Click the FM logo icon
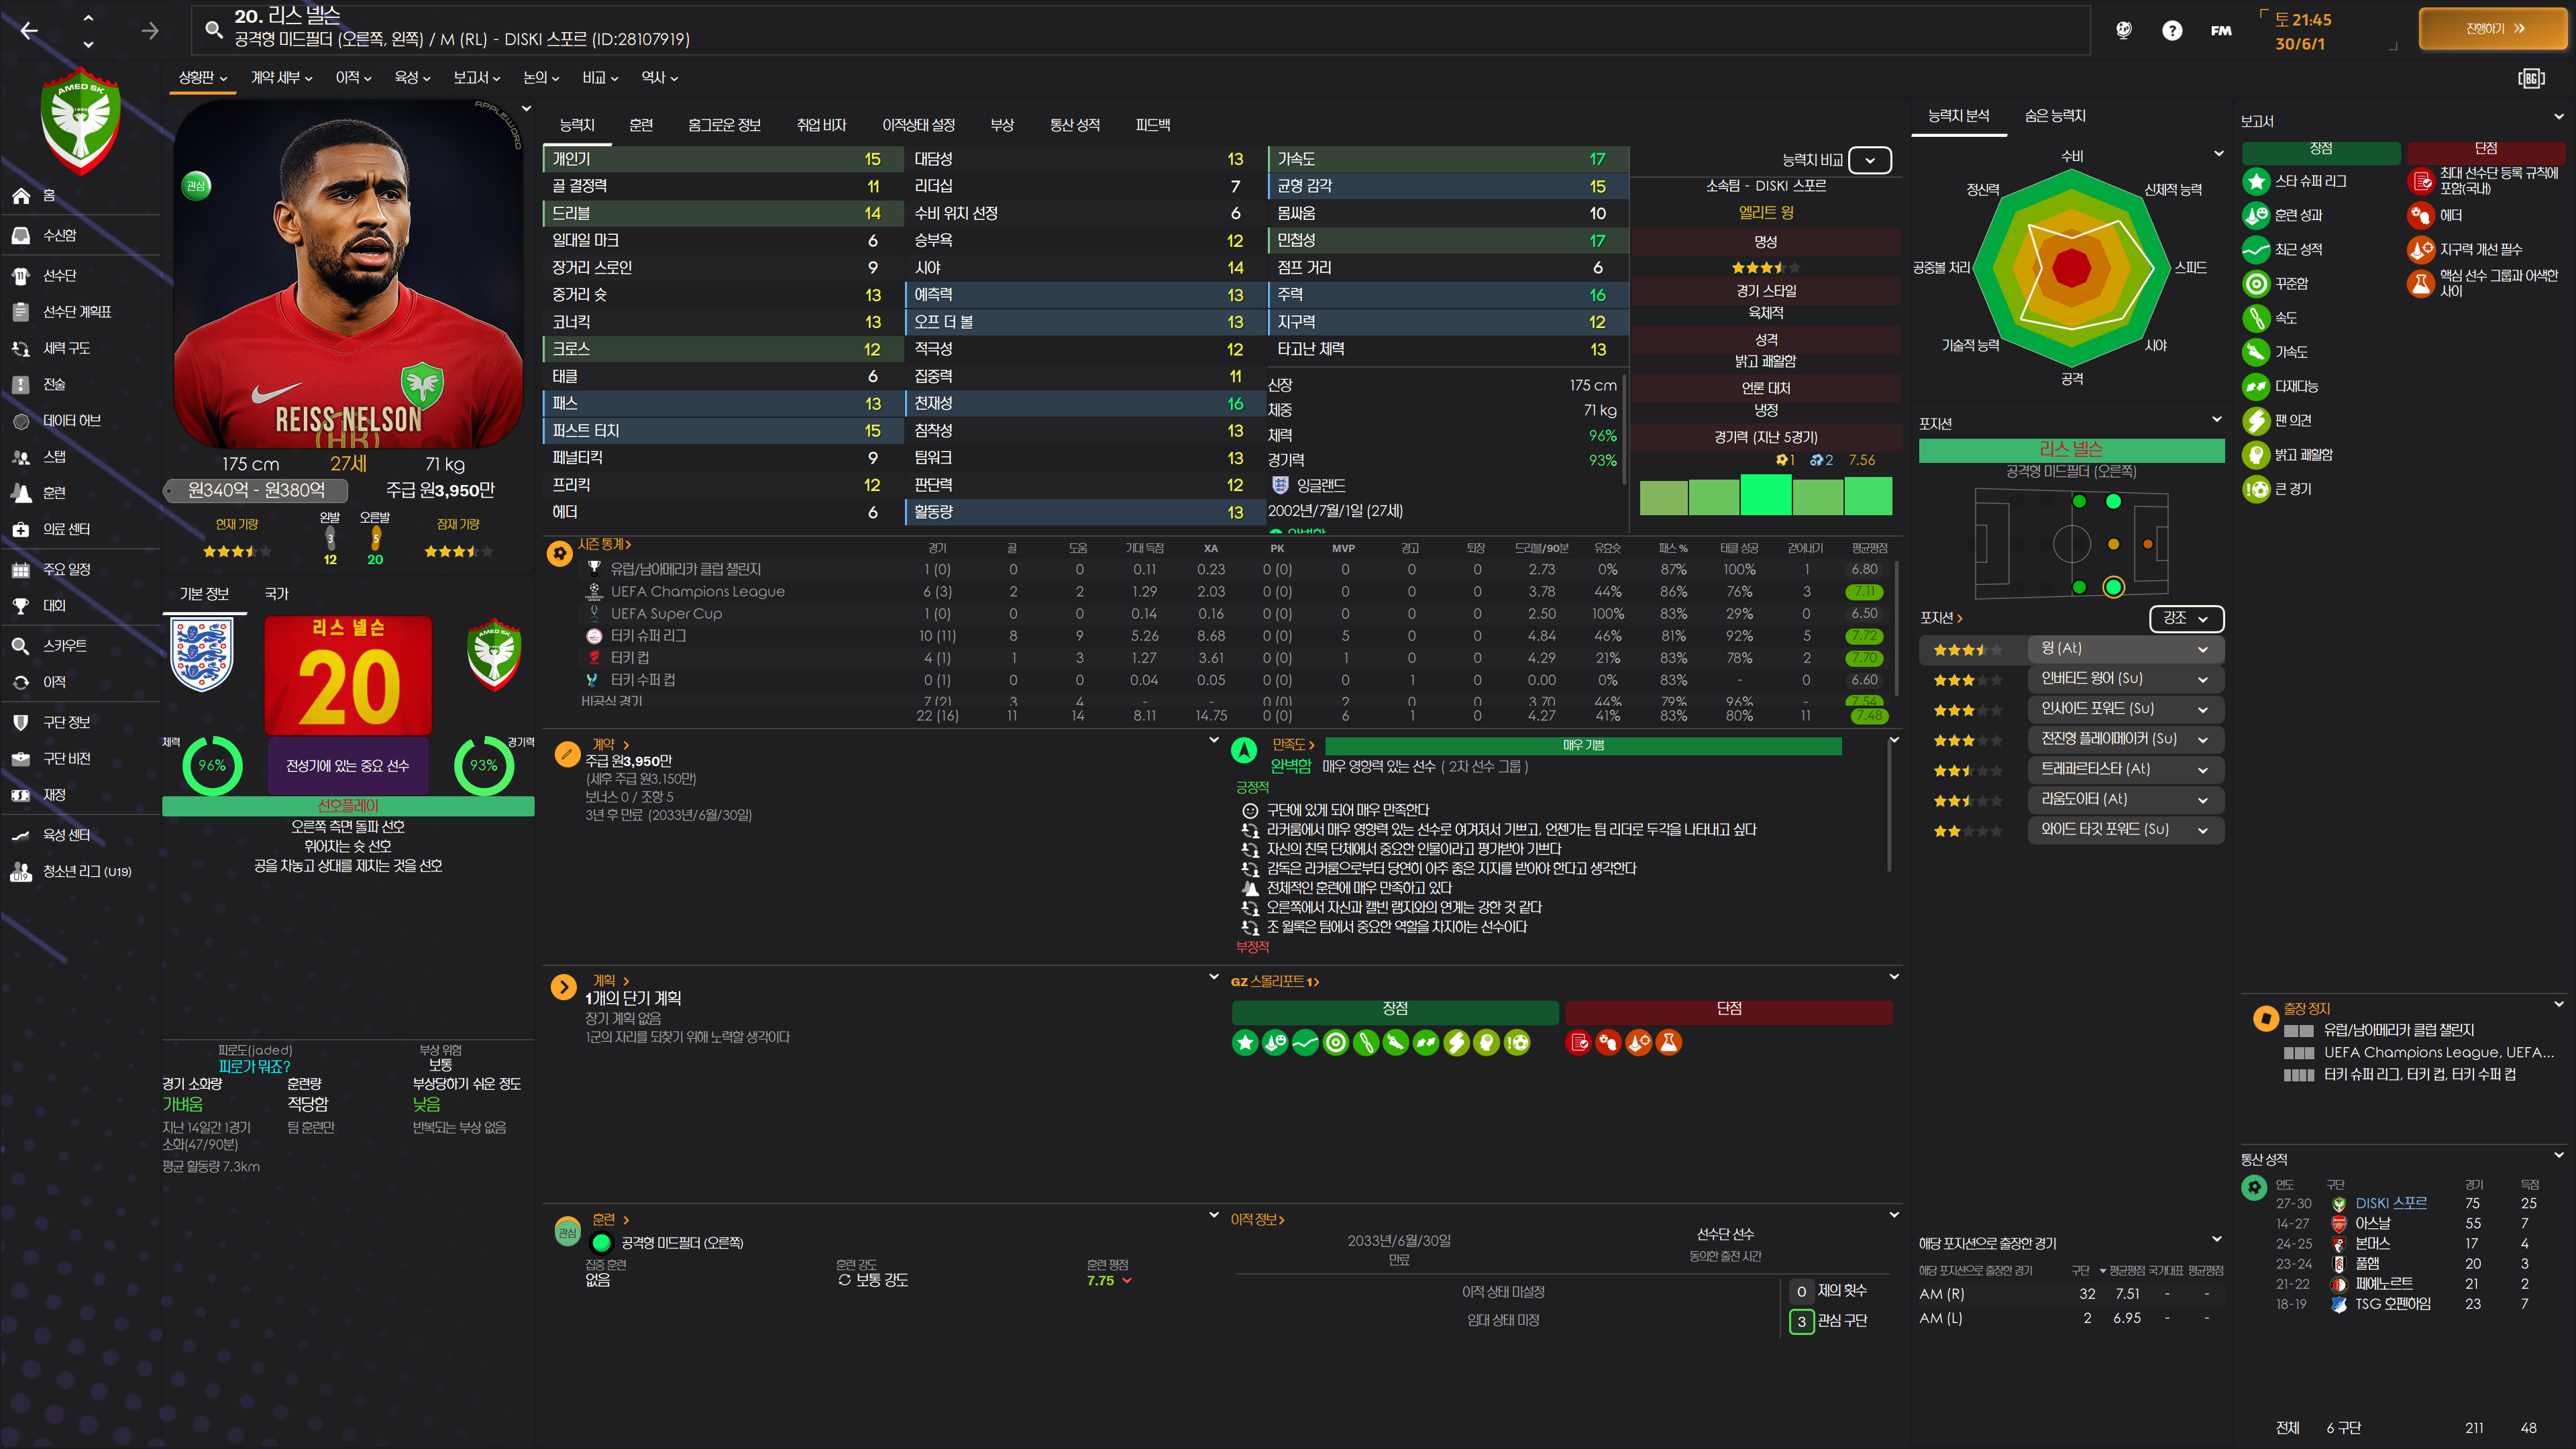This screenshot has height=1449, width=2576. pos(2220,30)
